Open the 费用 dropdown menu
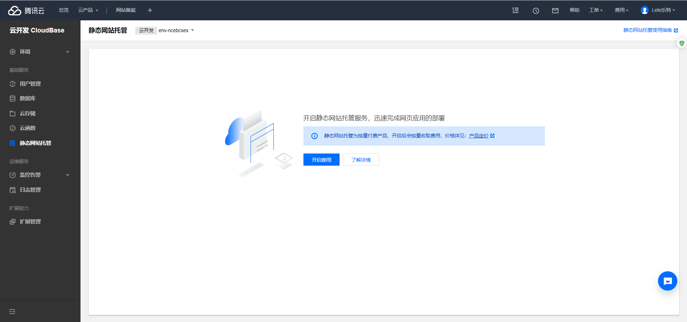This screenshot has height=322, width=687. click(x=621, y=10)
